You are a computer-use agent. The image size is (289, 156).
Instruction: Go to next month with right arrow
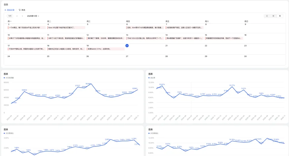23,16
